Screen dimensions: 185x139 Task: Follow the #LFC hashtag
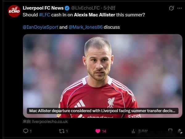pyautogui.click(x=45, y=15)
